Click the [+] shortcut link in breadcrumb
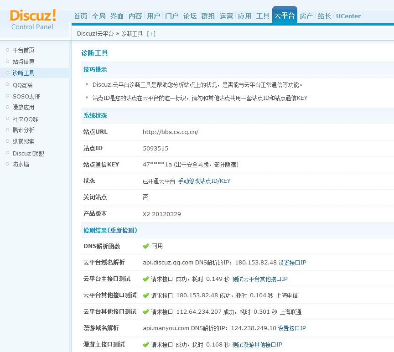The width and height of the screenshot is (394, 352). 151,34
